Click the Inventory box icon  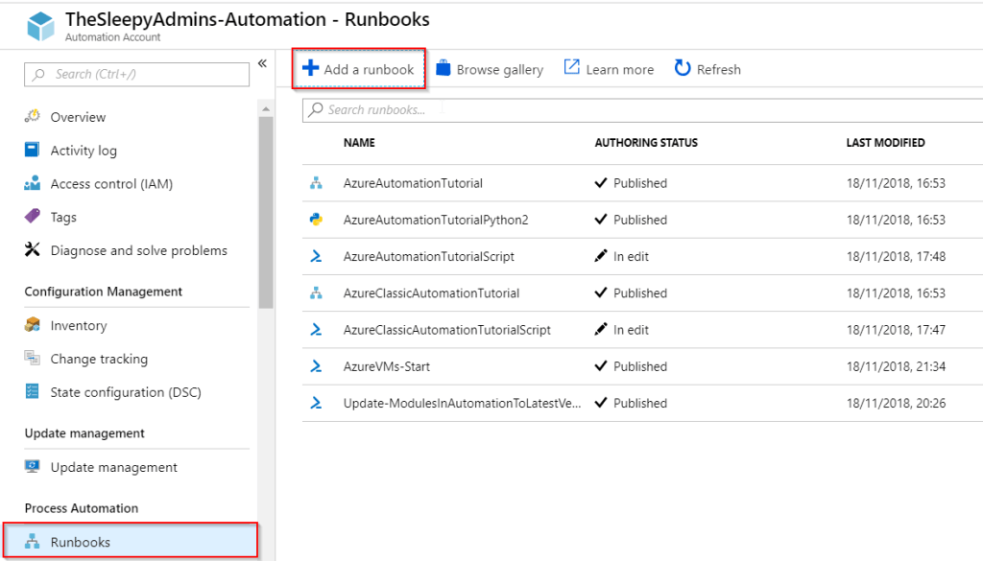32,325
